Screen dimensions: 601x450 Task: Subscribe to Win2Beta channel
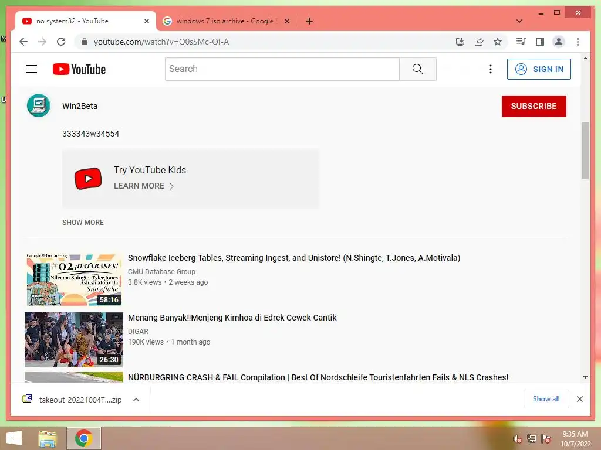point(534,106)
